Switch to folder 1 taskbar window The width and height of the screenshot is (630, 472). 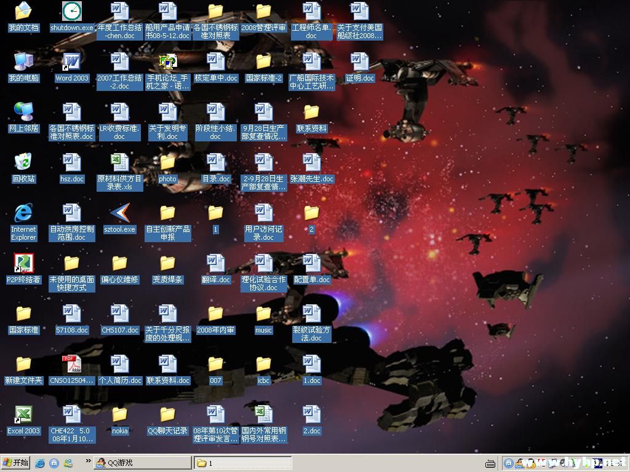242,463
